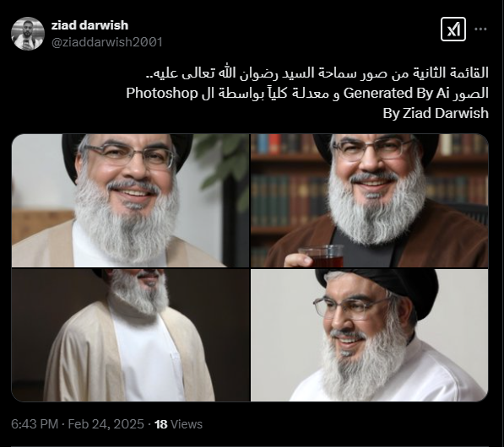This screenshot has width=504, height=447.
Task: Open the Grok explain-post icon
Action: (453, 30)
